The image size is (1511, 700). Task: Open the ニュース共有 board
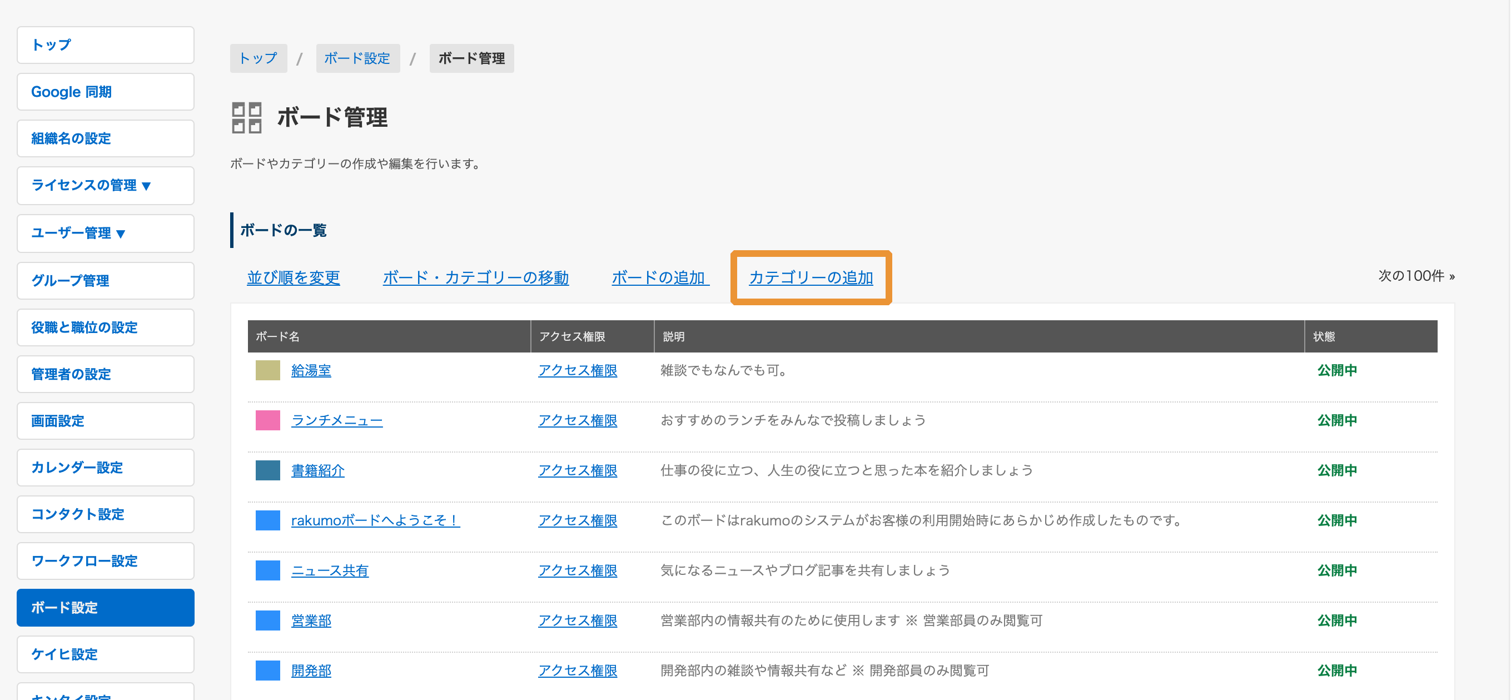330,570
